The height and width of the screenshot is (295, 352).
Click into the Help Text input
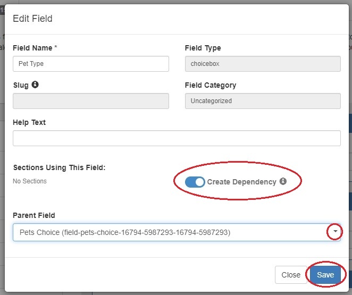pos(177,138)
